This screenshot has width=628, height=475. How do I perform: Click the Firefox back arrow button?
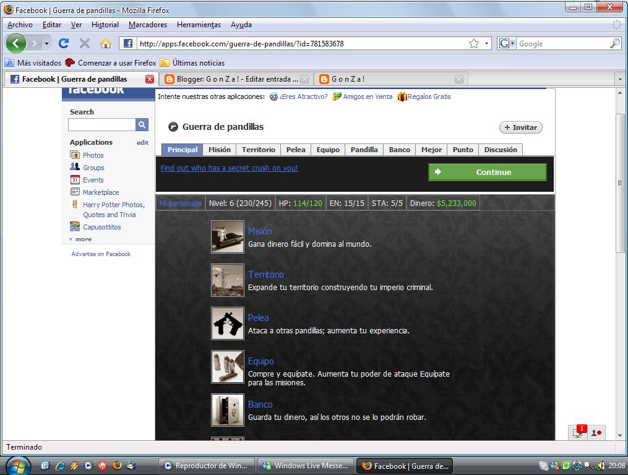(16, 43)
